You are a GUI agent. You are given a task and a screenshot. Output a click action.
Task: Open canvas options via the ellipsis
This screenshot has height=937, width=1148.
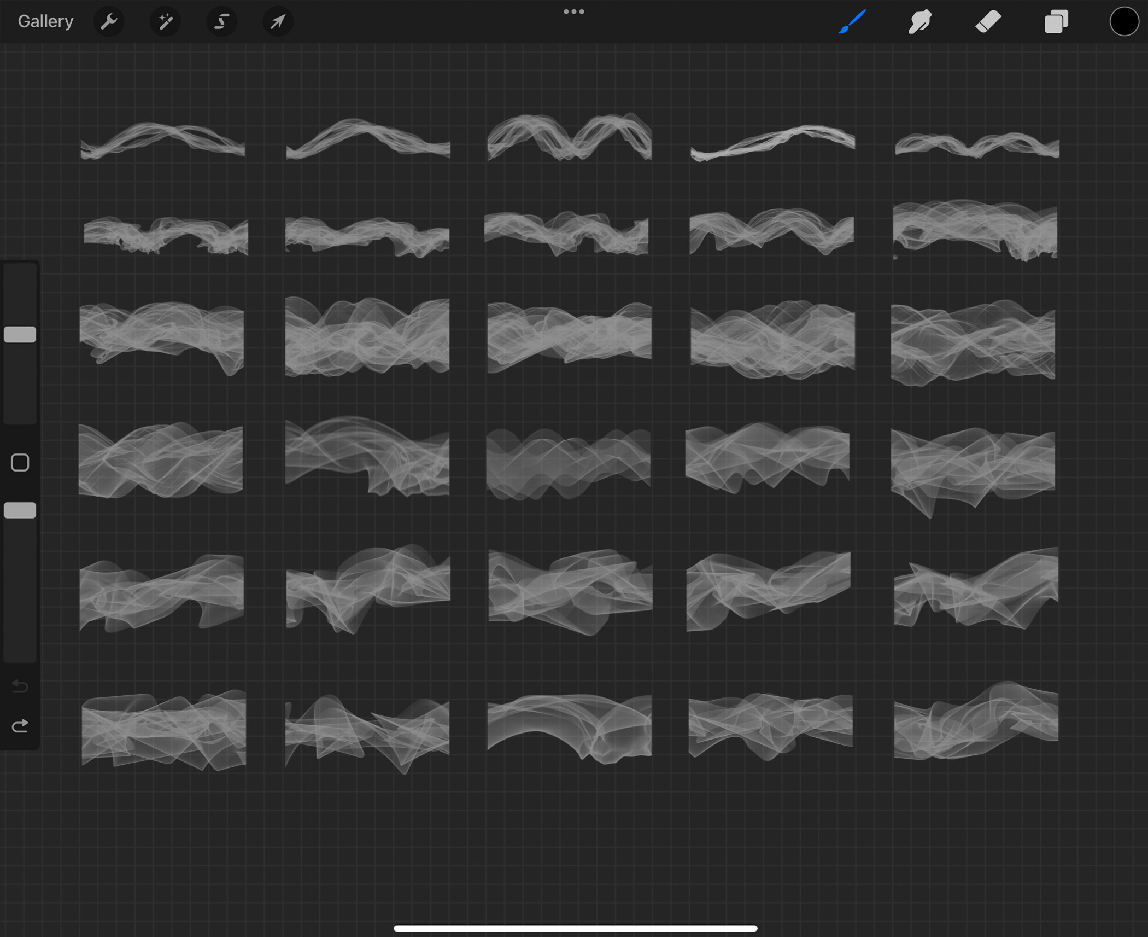(573, 11)
